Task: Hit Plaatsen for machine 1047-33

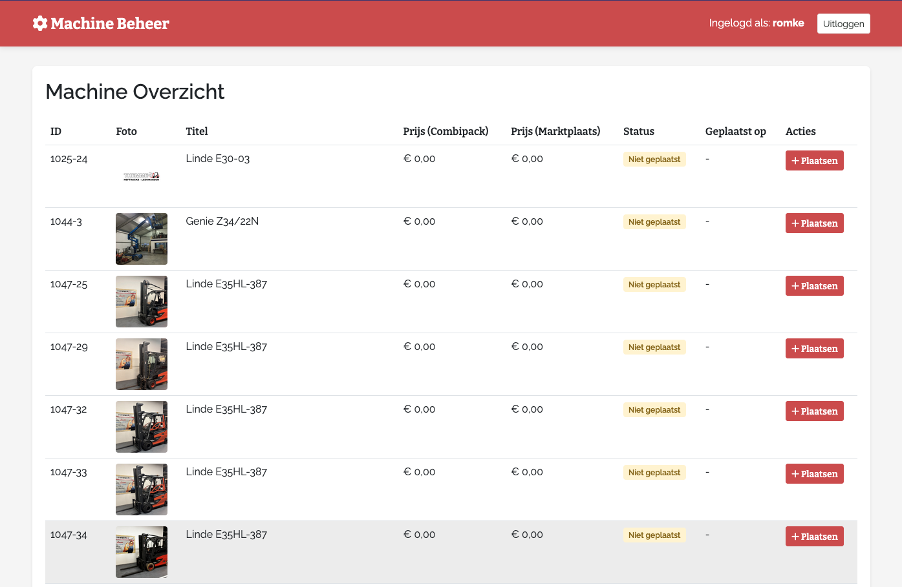Action: click(x=814, y=474)
